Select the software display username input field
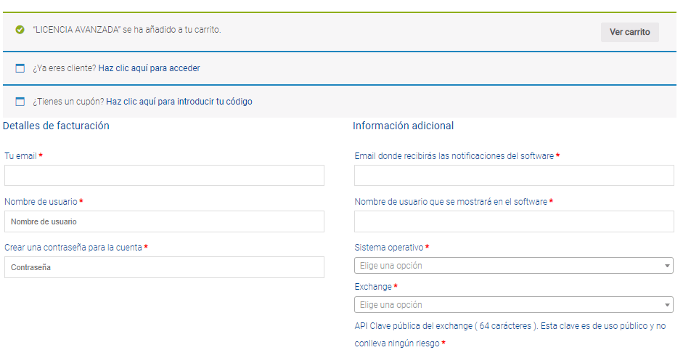The image size is (691, 350). pos(515,221)
